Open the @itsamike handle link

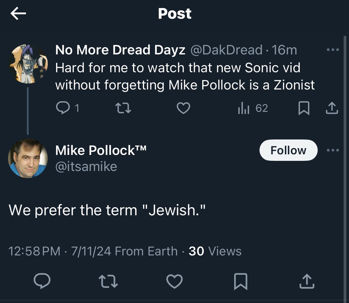coord(86,166)
